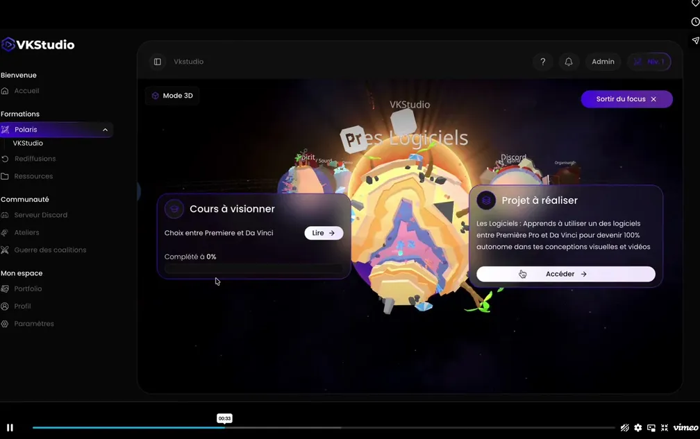Screen dimensions: 700x439
Task: Open Serveur Discord under Communauté
Action: pos(40,215)
